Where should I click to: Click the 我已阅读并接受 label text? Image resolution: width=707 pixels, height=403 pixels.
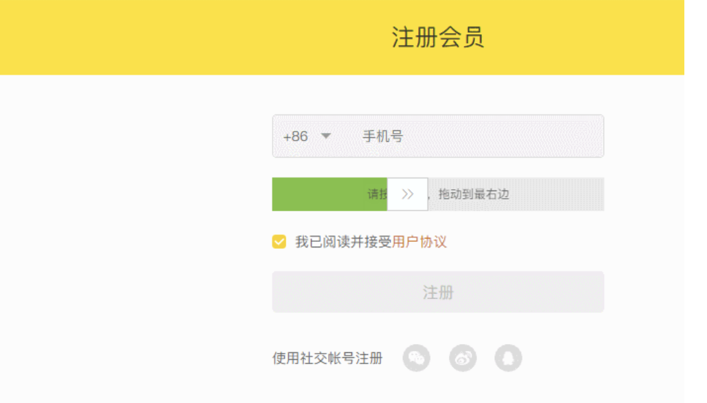343,242
